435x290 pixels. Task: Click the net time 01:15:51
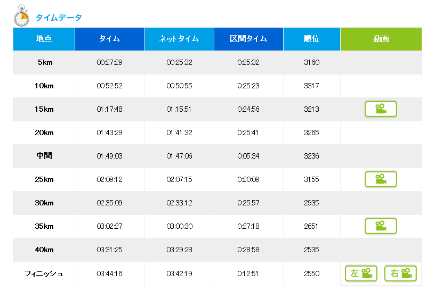179,109
